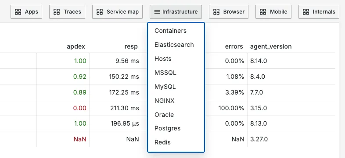
Task: Open the Mobile dashboard button
Action: pos(273,12)
